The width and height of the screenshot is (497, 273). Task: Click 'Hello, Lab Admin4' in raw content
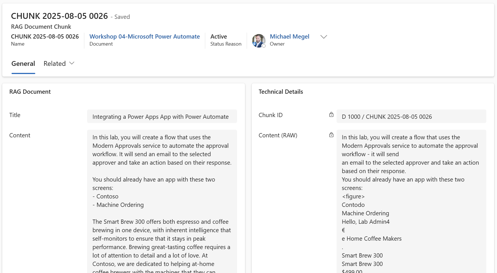coord(366,222)
